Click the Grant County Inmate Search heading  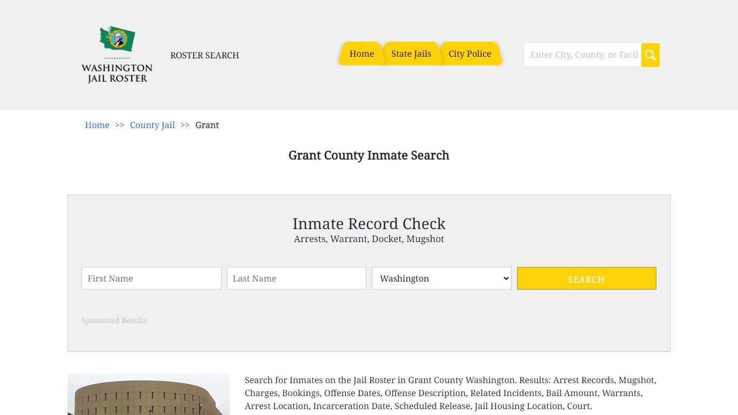tap(369, 155)
